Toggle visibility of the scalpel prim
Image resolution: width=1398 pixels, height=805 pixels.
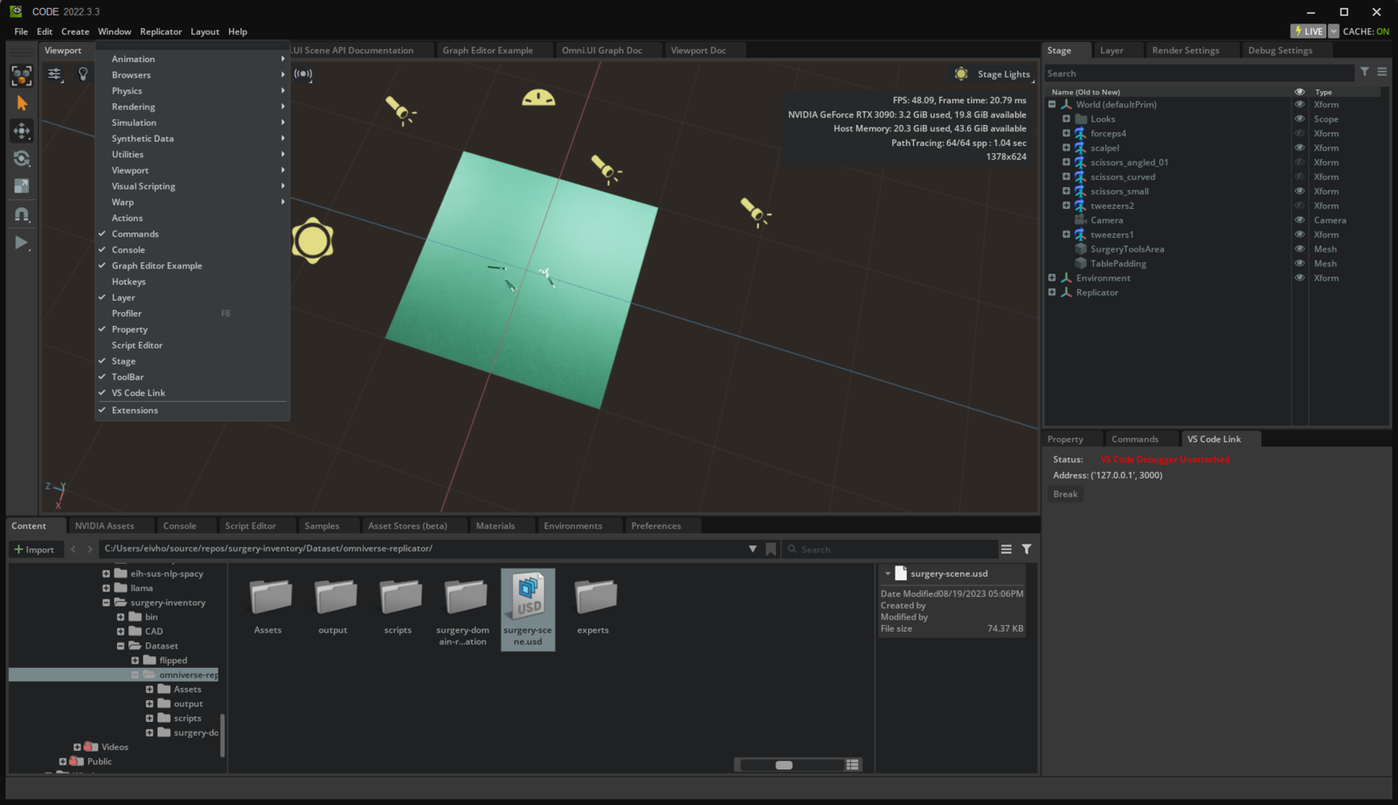point(1299,148)
